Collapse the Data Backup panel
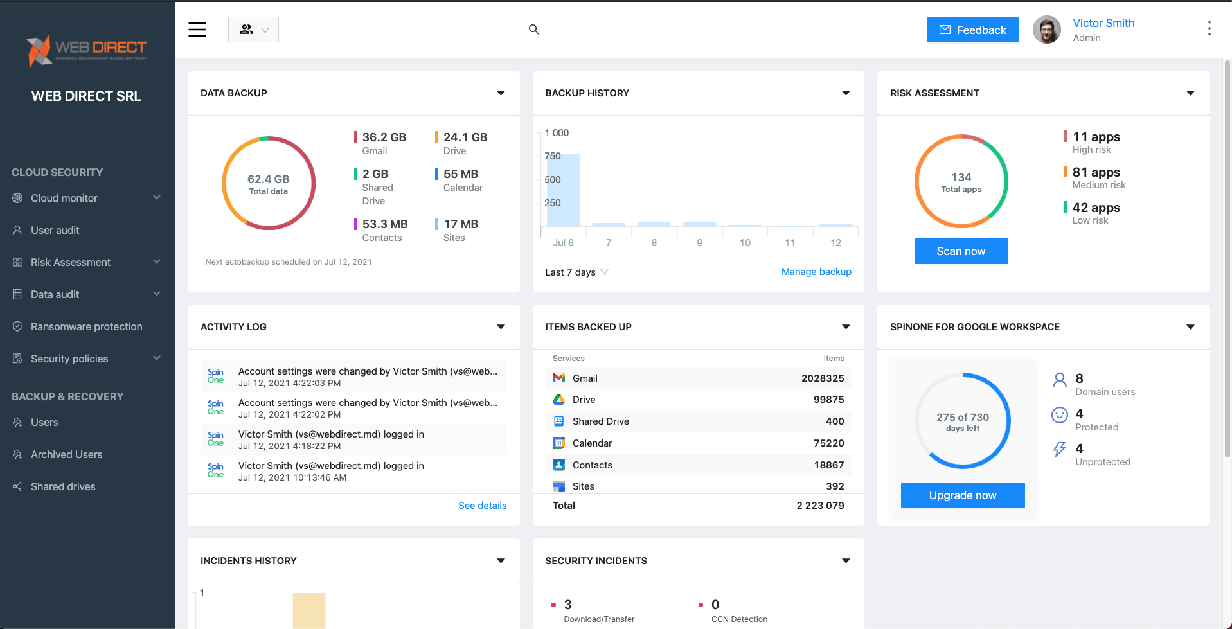 click(501, 93)
